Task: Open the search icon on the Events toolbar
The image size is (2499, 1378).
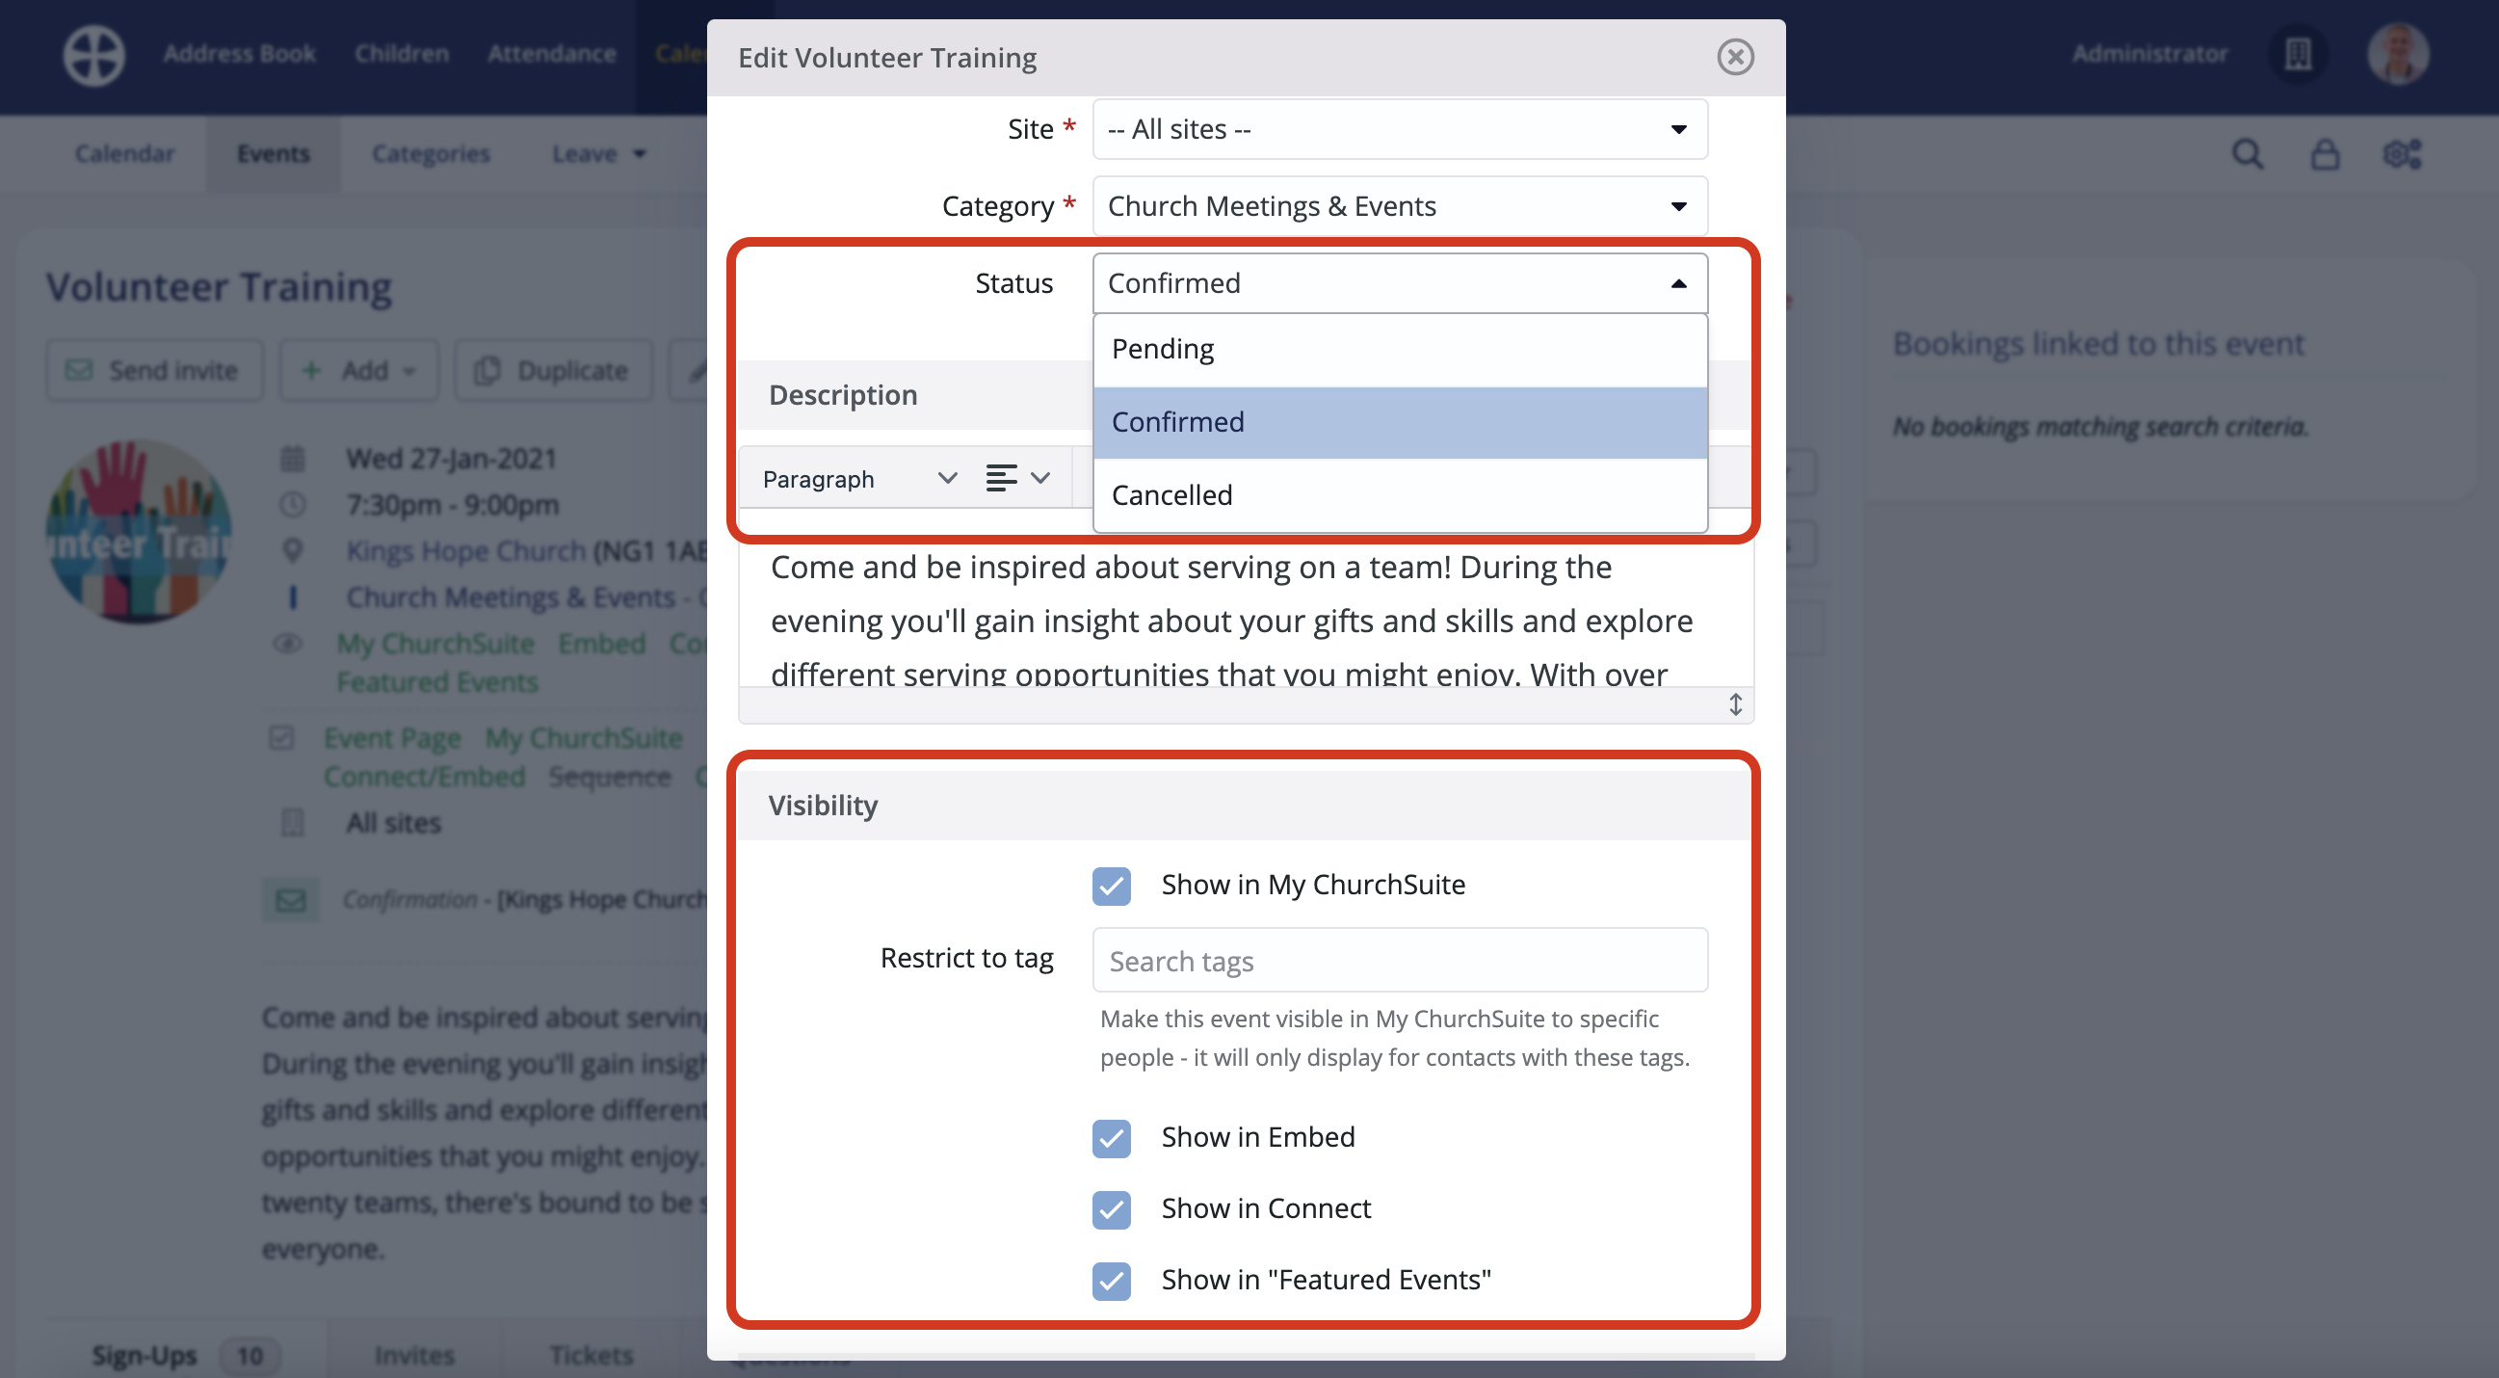Action: click(x=2248, y=153)
